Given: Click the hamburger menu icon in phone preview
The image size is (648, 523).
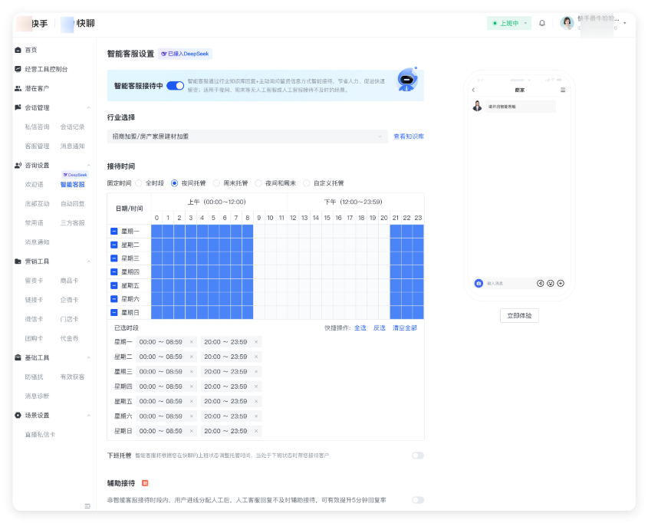Looking at the screenshot, I should pos(563,90).
